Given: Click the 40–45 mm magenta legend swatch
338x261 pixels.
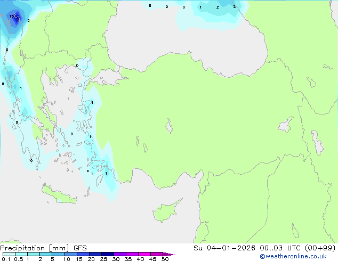Looking at the screenshot, I should (x=144, y=254).
